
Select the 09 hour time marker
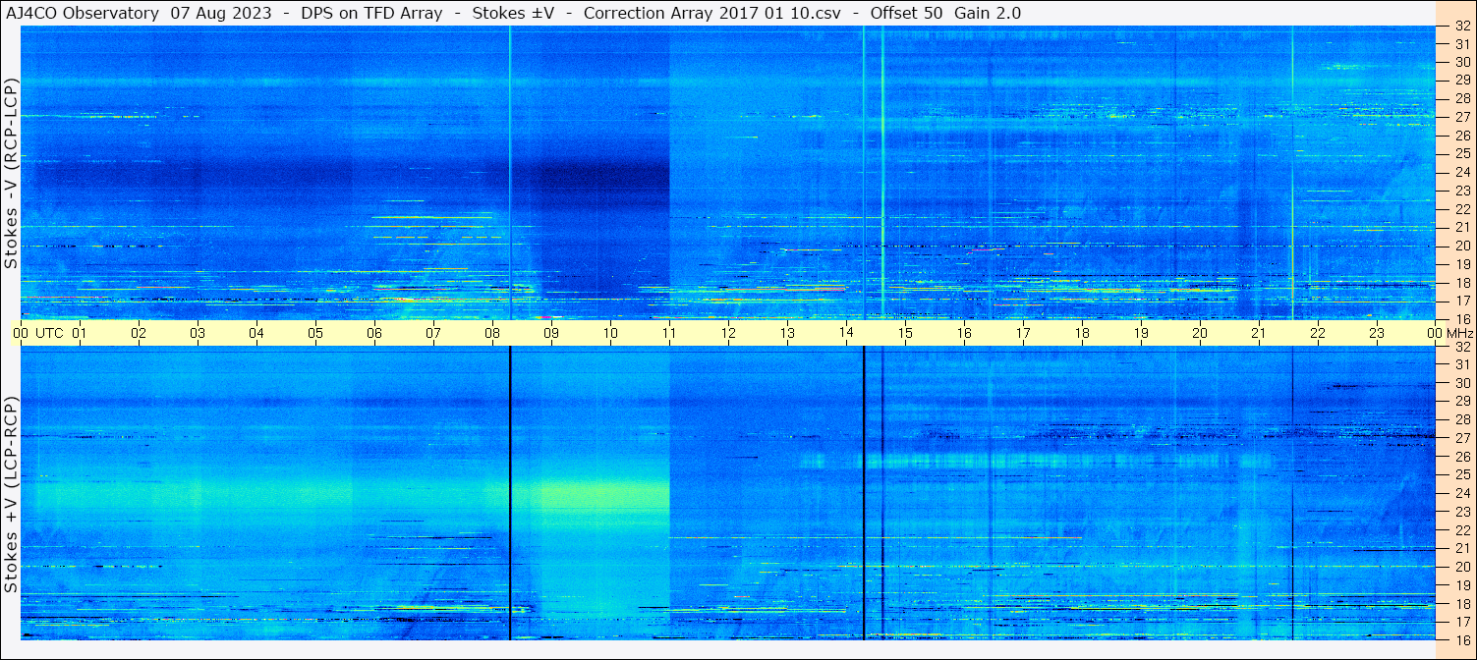[551, 333]
